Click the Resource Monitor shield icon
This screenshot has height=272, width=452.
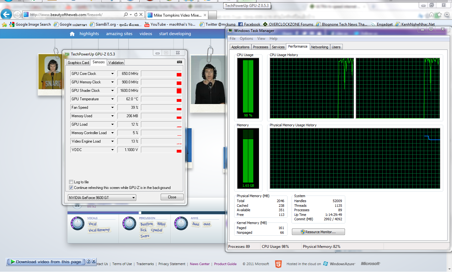(x=303, y=232)
